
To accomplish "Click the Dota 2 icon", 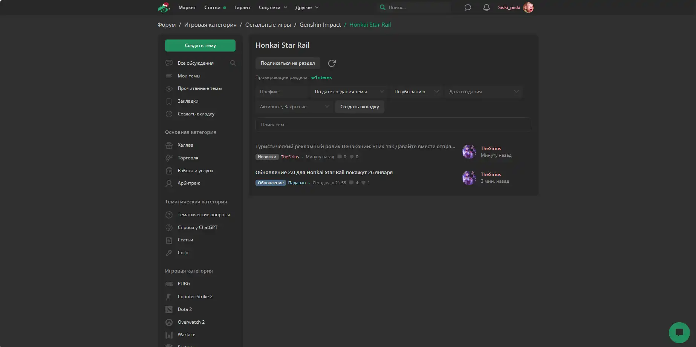I will point(169,309).
